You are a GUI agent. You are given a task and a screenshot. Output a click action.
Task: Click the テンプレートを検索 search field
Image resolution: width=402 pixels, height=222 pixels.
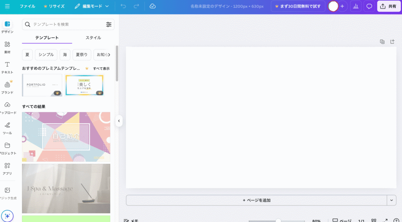click(x=68, y=24)
